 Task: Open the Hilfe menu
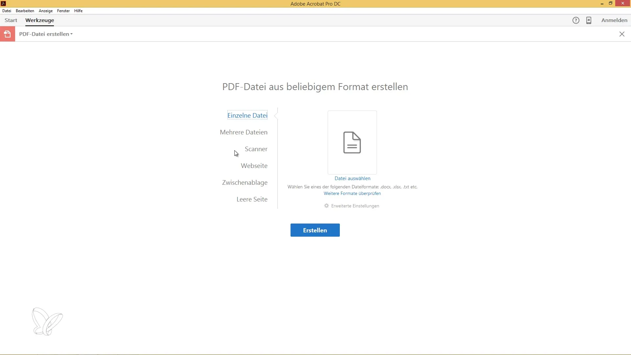pos(78,11)
